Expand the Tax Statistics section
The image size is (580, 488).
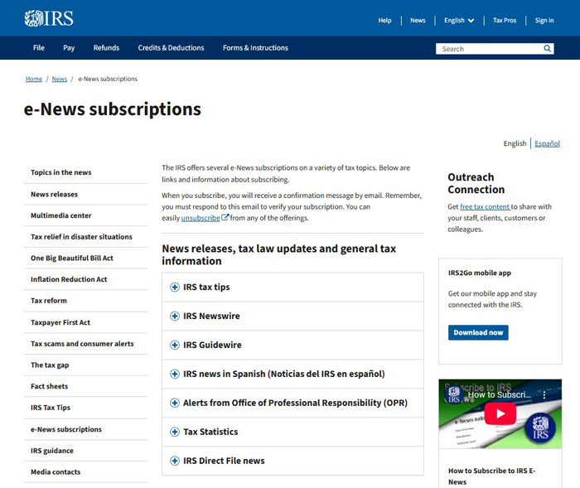coord(292,432)
